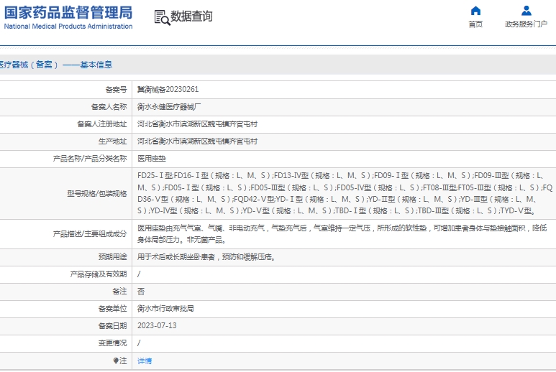
Task: Open the 详情 details link
Action: coord(145,361)
